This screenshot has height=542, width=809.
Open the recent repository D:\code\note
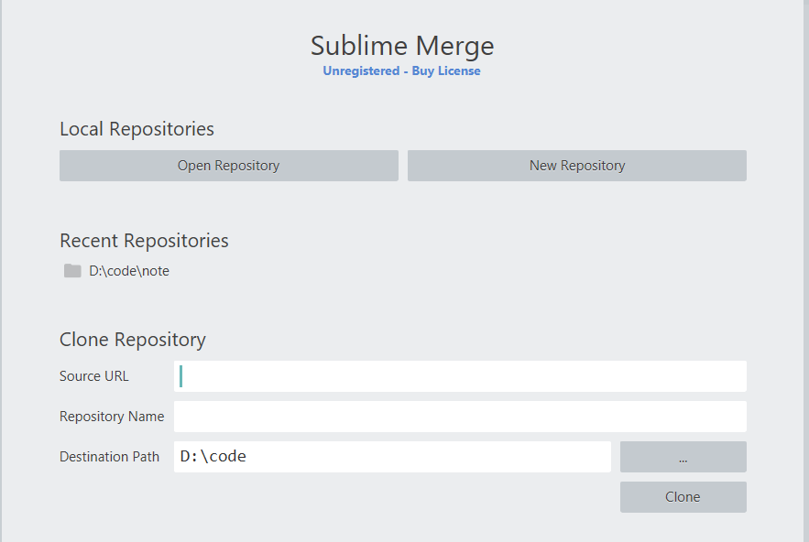[130, 270]
